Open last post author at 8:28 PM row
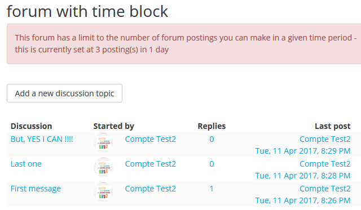Viewport: 361px width, 210px height. click(325, 164)
